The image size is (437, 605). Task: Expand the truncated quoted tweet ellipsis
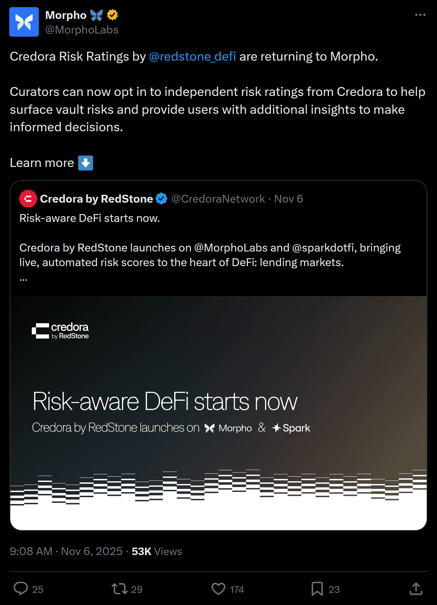click(23, 278)
